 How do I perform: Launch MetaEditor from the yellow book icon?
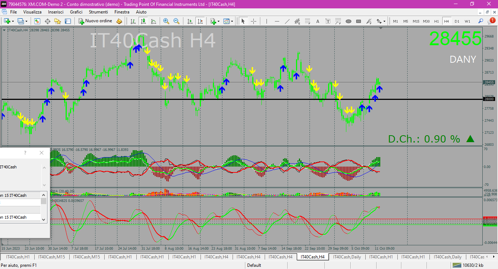119,21
